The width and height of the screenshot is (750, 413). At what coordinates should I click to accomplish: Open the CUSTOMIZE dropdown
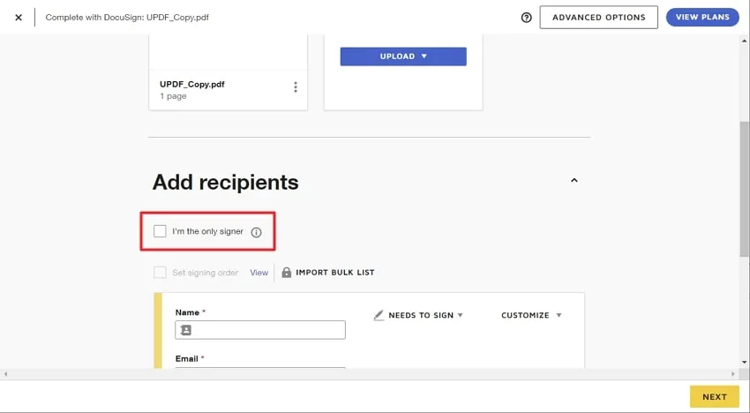[531, 315]
